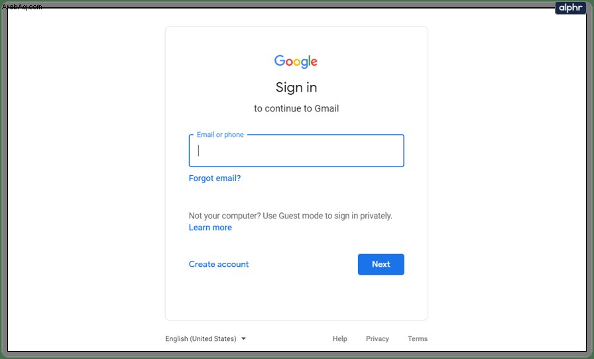Open the Privacy footer link
Screen dimensions: 594x359
click(x=377, y=338)
